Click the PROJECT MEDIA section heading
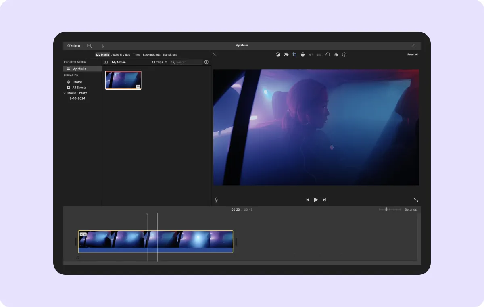 (x=75, y=62)
